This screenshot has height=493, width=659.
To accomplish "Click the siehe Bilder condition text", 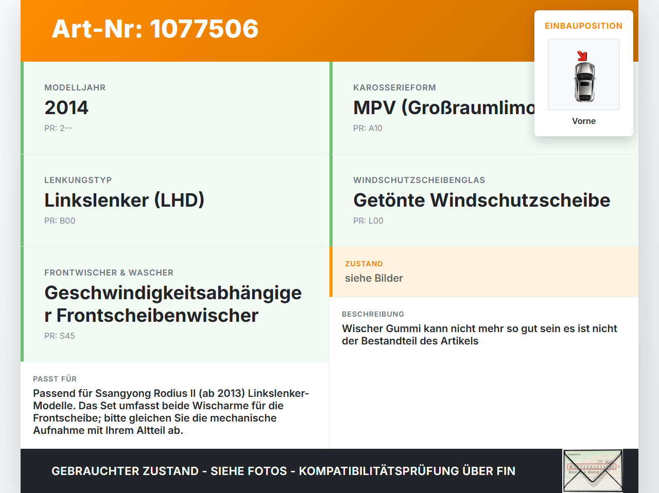I will click(374, 278).
